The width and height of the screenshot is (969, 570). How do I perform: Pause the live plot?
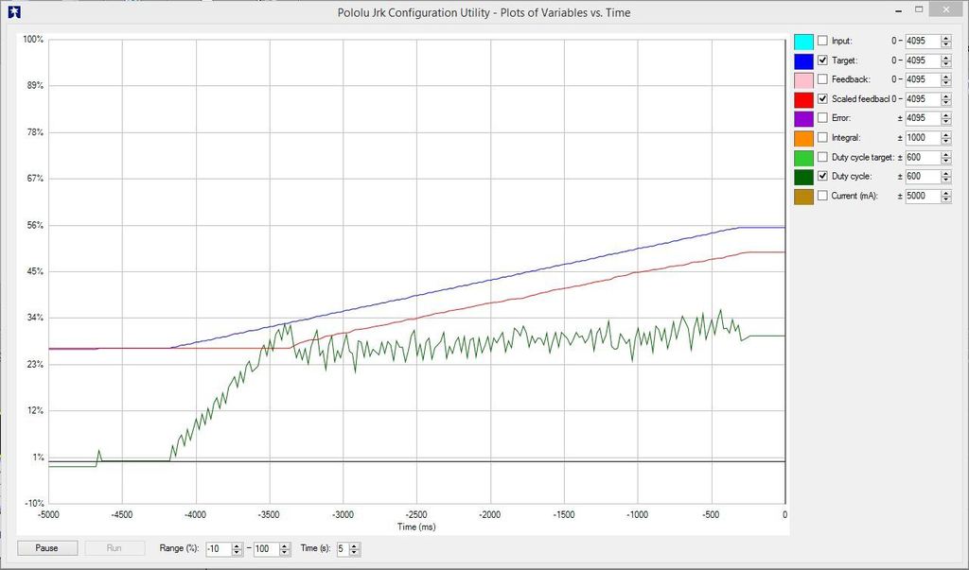[x=47, y=548]
